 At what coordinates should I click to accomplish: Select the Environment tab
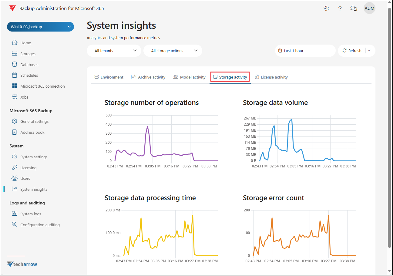click(x=109, y=77)
